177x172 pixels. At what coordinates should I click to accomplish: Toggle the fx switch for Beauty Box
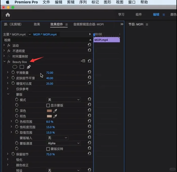pyautogui.click(x=9, y=62)
